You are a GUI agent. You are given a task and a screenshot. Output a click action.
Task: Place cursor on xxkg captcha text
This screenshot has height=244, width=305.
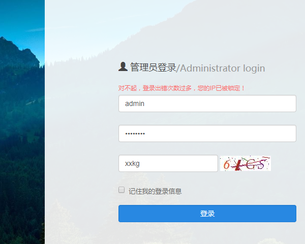point(132,164)
